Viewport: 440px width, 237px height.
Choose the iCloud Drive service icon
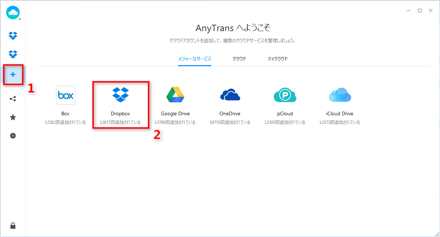(x=340, y=95)
